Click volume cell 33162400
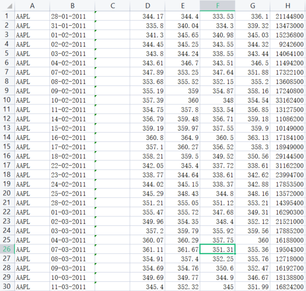Screen dimensions: 306x291 point(288,100)
